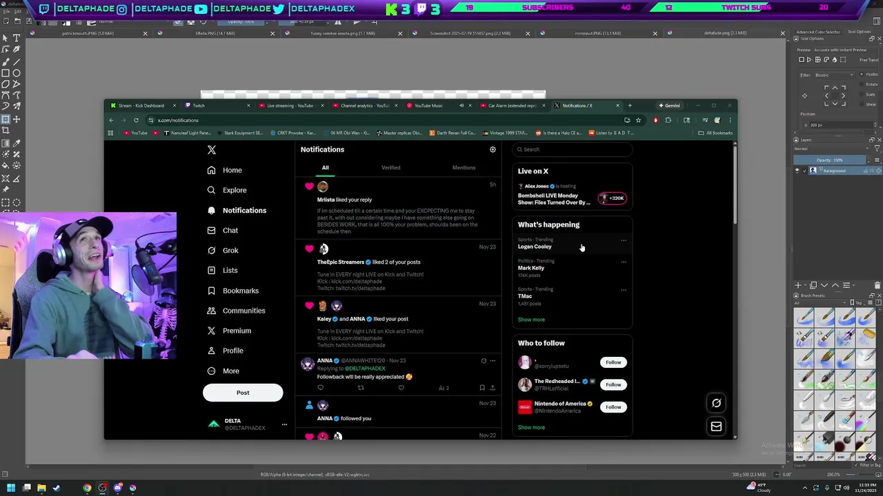Open the funny somber emote.png document tab
This screenshot has height=496, width=883.
pyautogui.click(x=343, y=33)
